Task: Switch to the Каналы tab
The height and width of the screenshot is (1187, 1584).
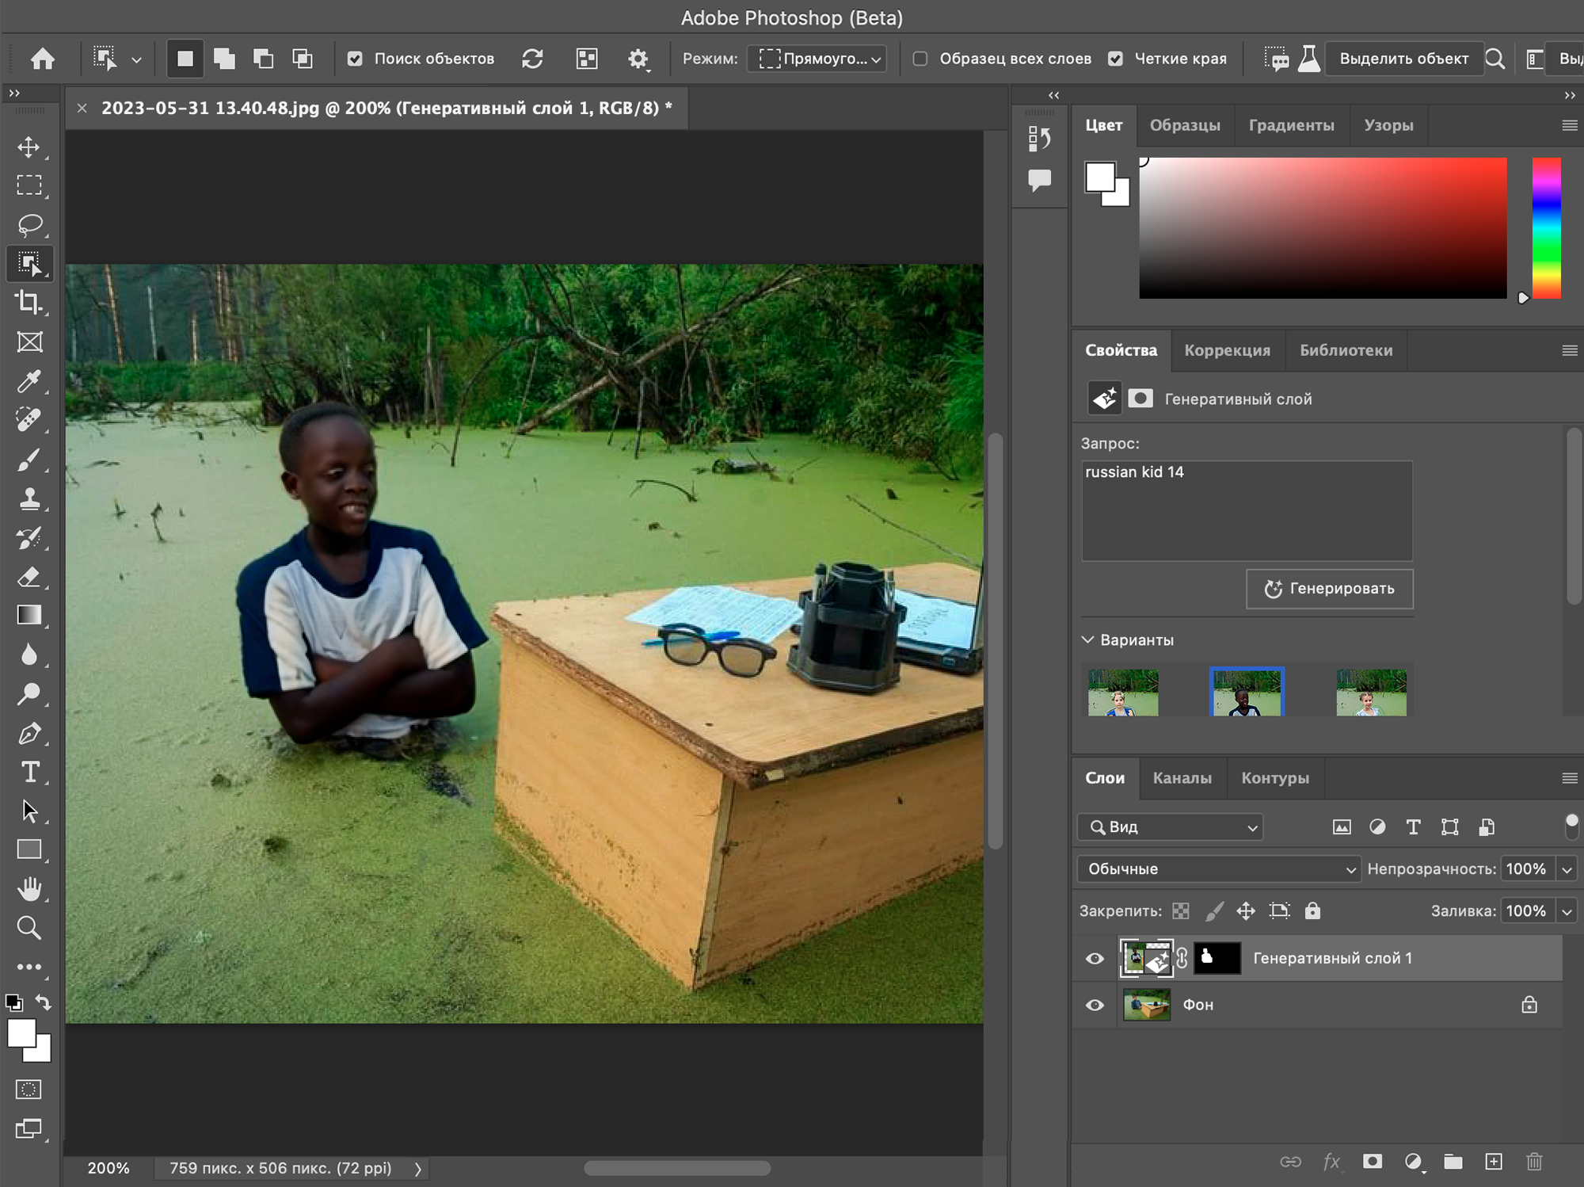Action: click(x=1180, y=778)
